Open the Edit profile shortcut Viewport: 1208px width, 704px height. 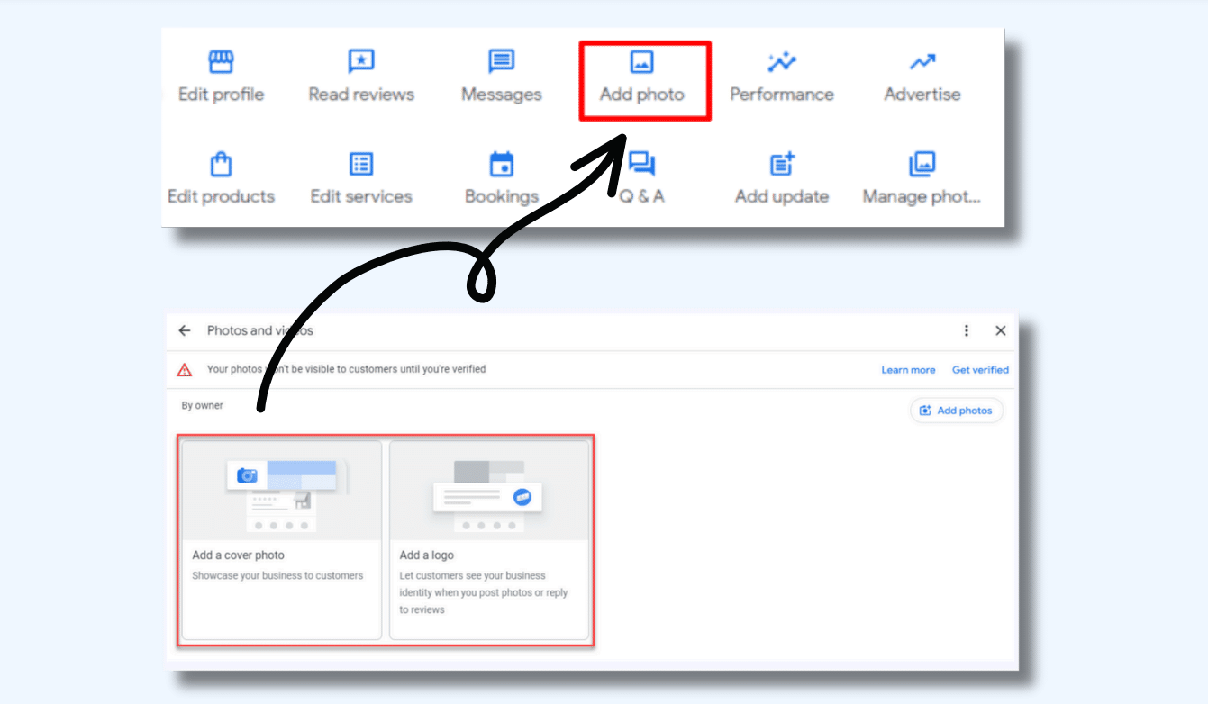point(221,76)
